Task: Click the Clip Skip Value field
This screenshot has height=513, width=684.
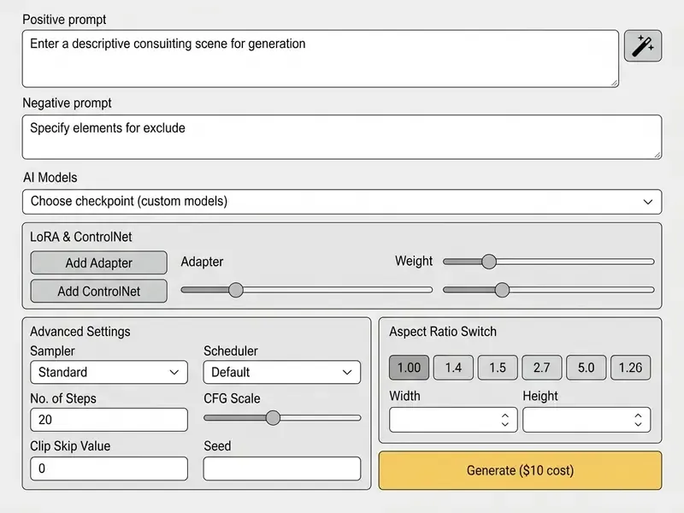Action: pyautogui.click(x=109, y=469)
